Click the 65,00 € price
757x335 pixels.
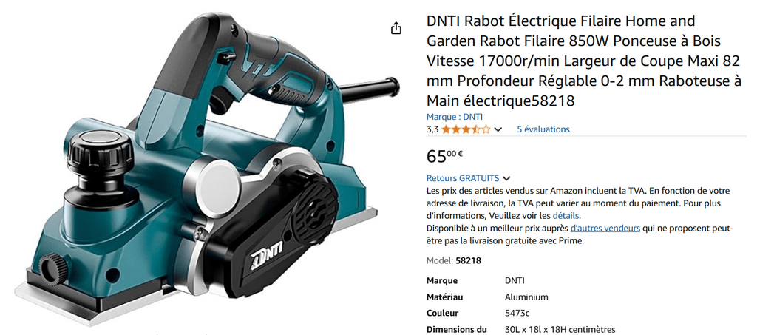444,156
